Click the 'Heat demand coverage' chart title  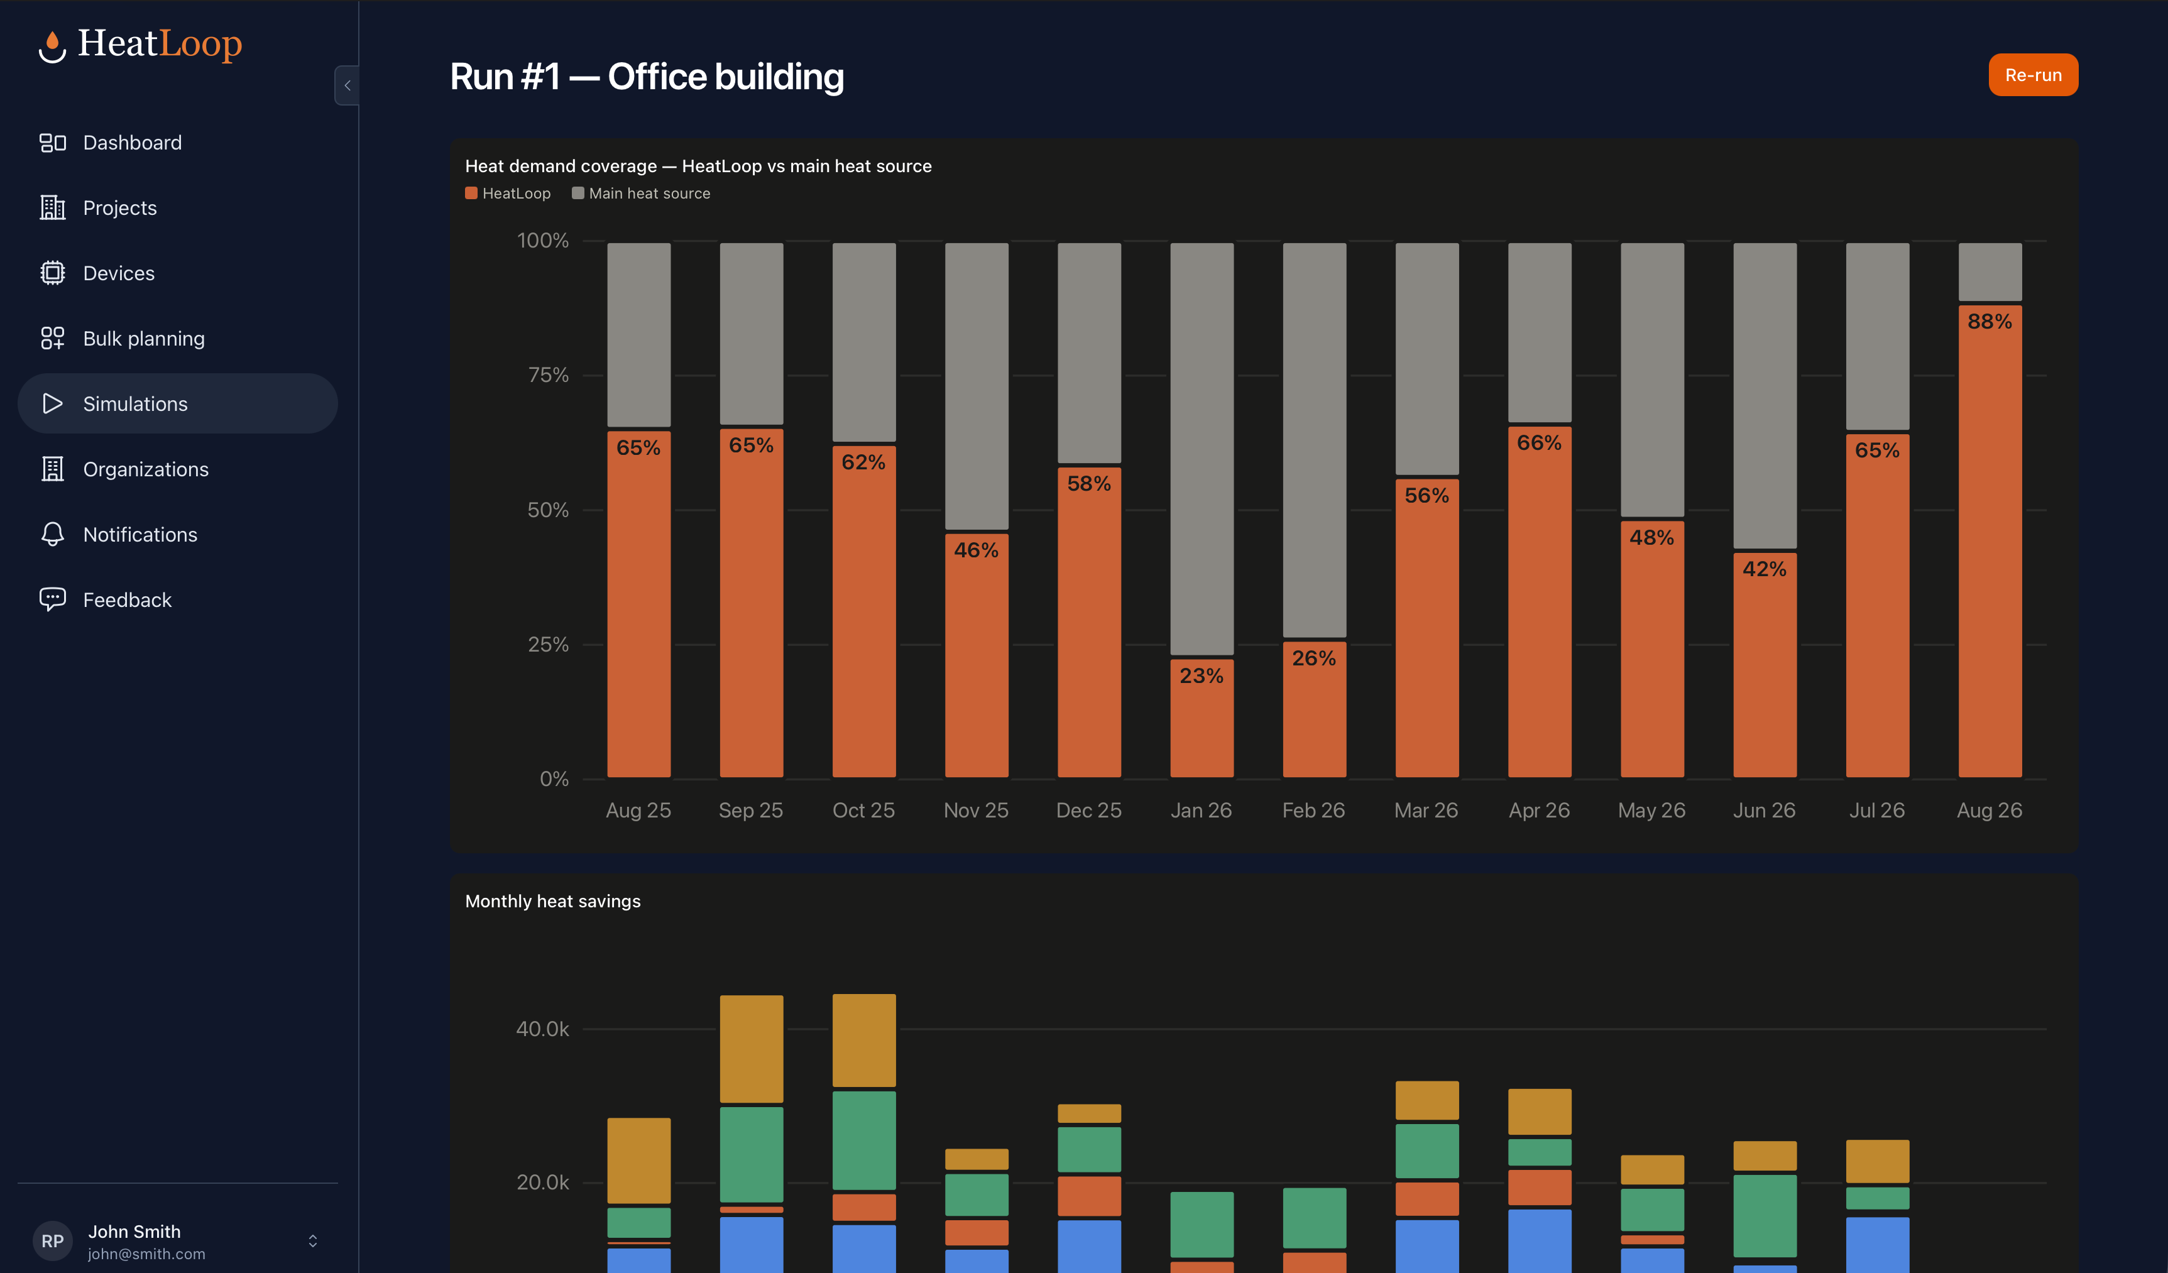point(698,166)
